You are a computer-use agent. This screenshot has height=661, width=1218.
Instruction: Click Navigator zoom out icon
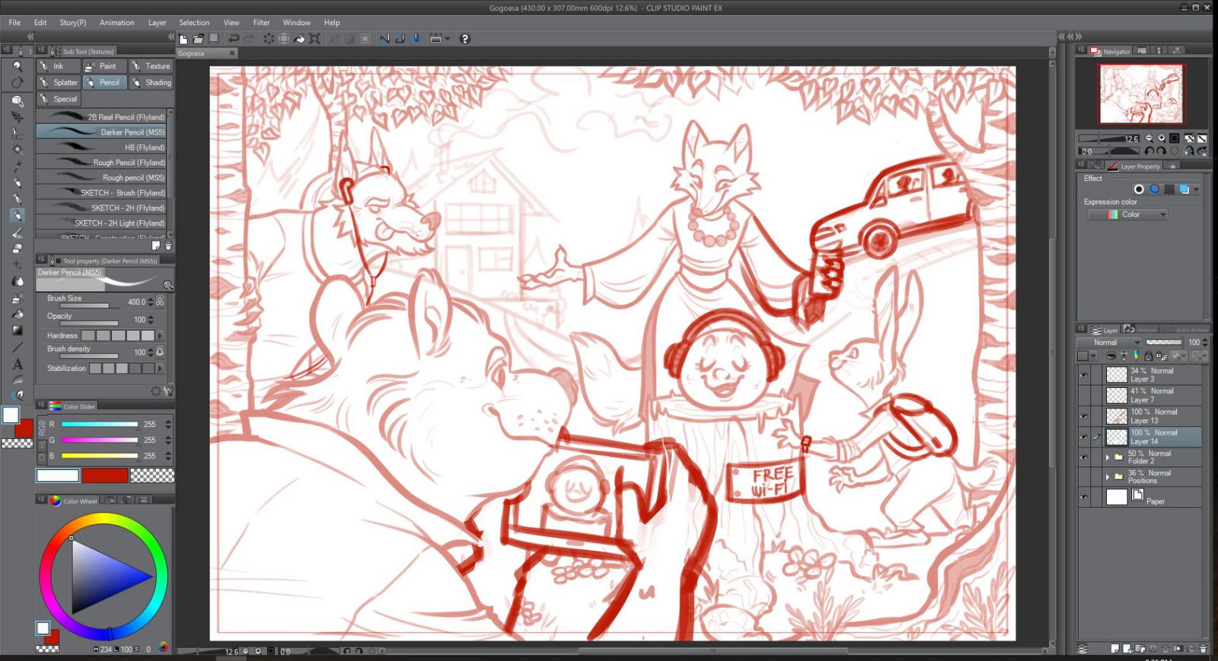click(1149, 138)
